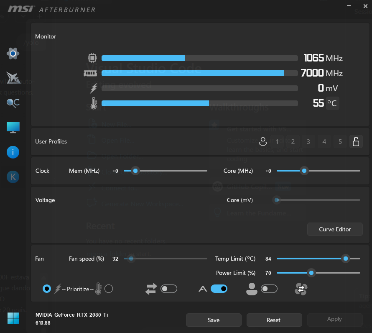Click the GPU core clock chip icon

[92, 58]
